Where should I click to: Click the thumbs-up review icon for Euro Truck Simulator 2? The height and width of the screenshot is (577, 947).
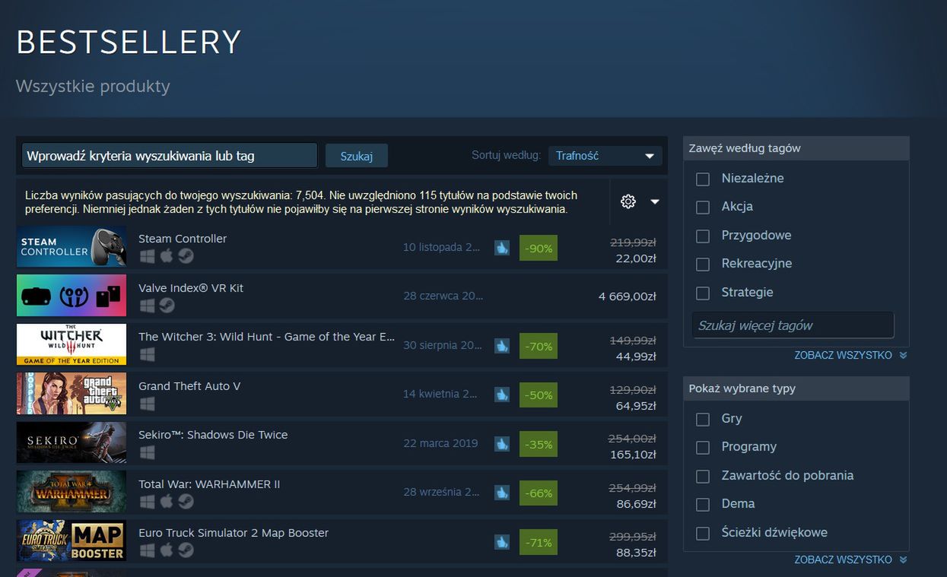(x=502, y=541)
